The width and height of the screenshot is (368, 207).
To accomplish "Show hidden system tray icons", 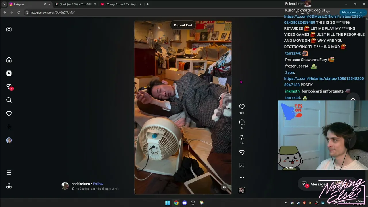I will (286, 203).
